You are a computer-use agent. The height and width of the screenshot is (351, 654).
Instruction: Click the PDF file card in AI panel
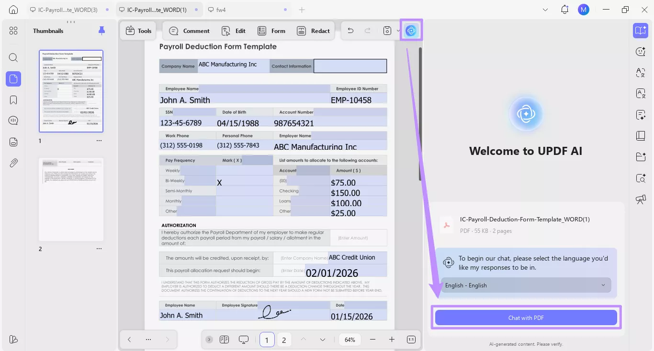(x=526, y=225)
